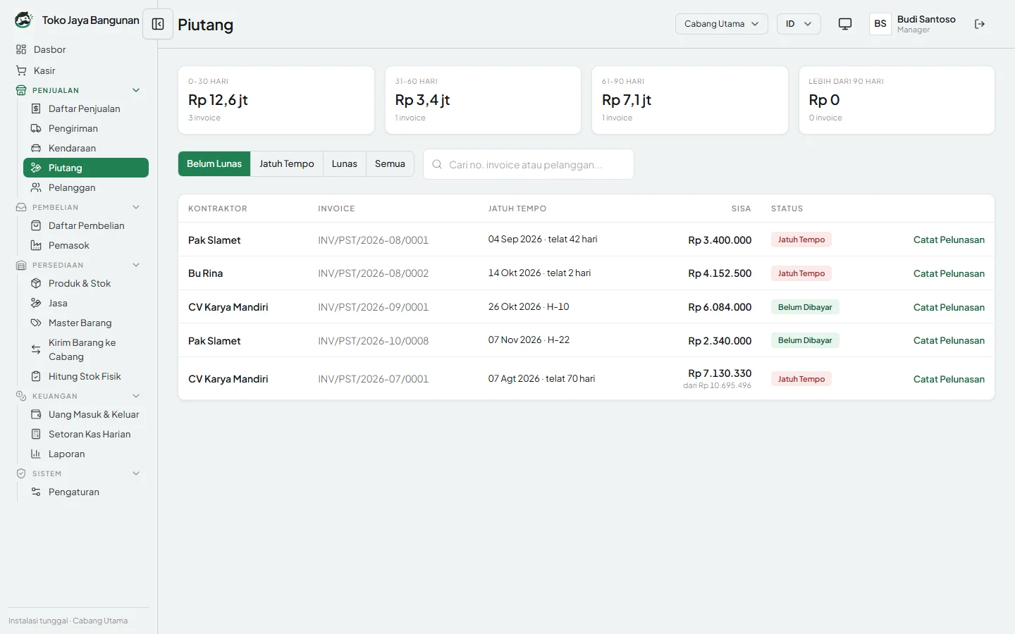Viewport: 1015px width, 634px height.
Task: Open the Hitung Stok Fisik checklist icon
Action: tap(36, 376)
